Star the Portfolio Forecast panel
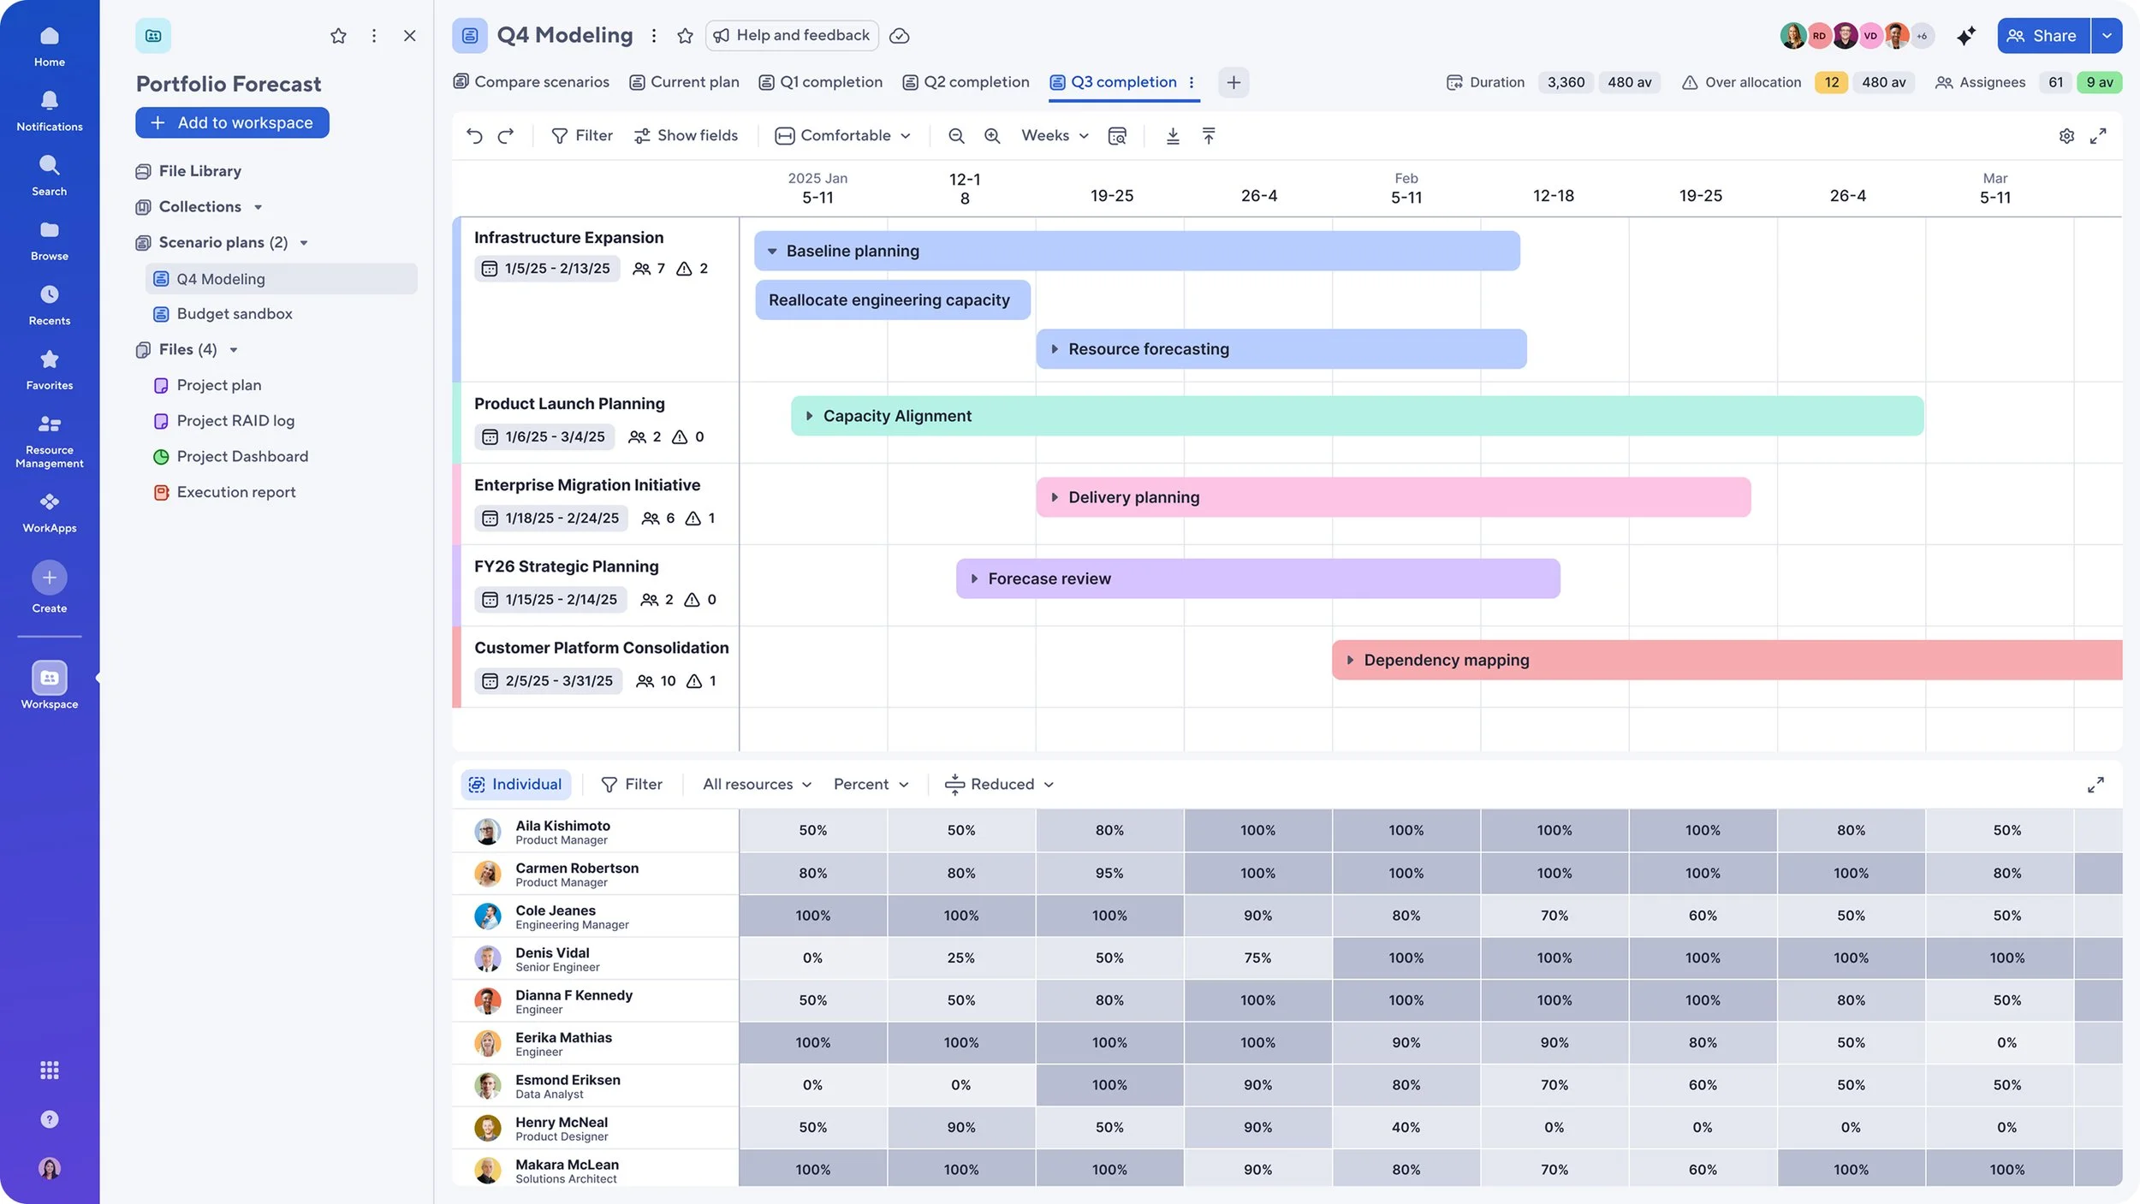The height and width of the screenshot is (1204, 2140). [x=338, y=36]
